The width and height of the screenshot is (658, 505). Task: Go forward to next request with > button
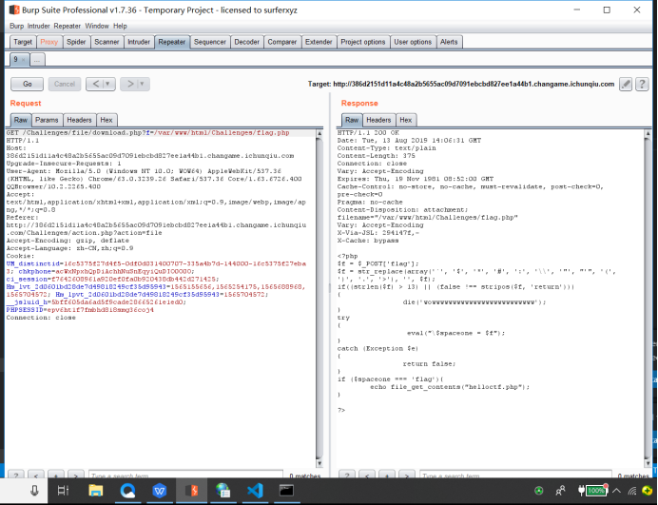129,84
